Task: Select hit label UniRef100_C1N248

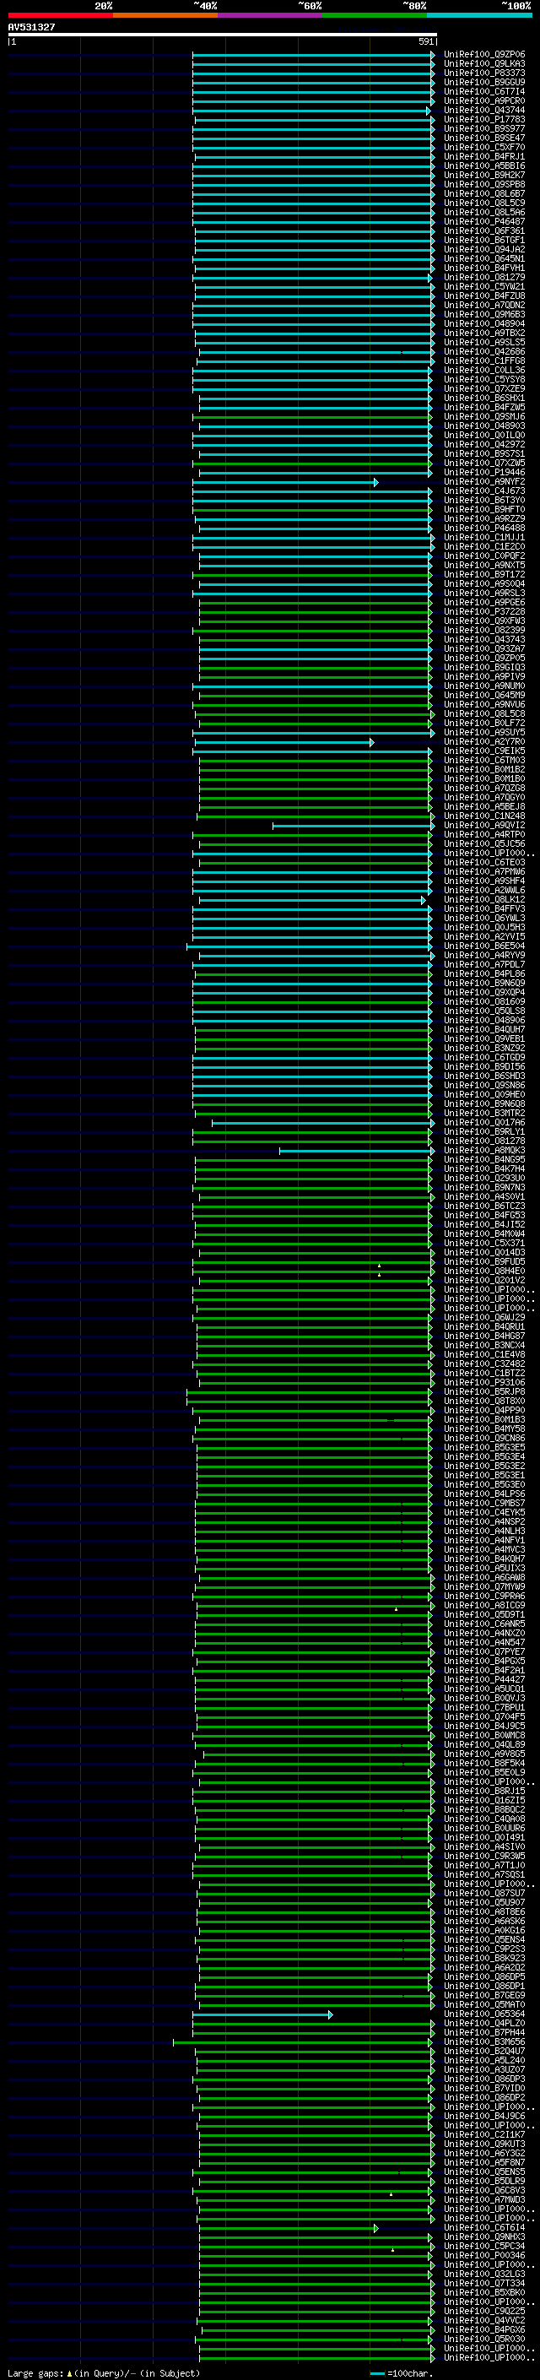Action: tap(484, 816)
